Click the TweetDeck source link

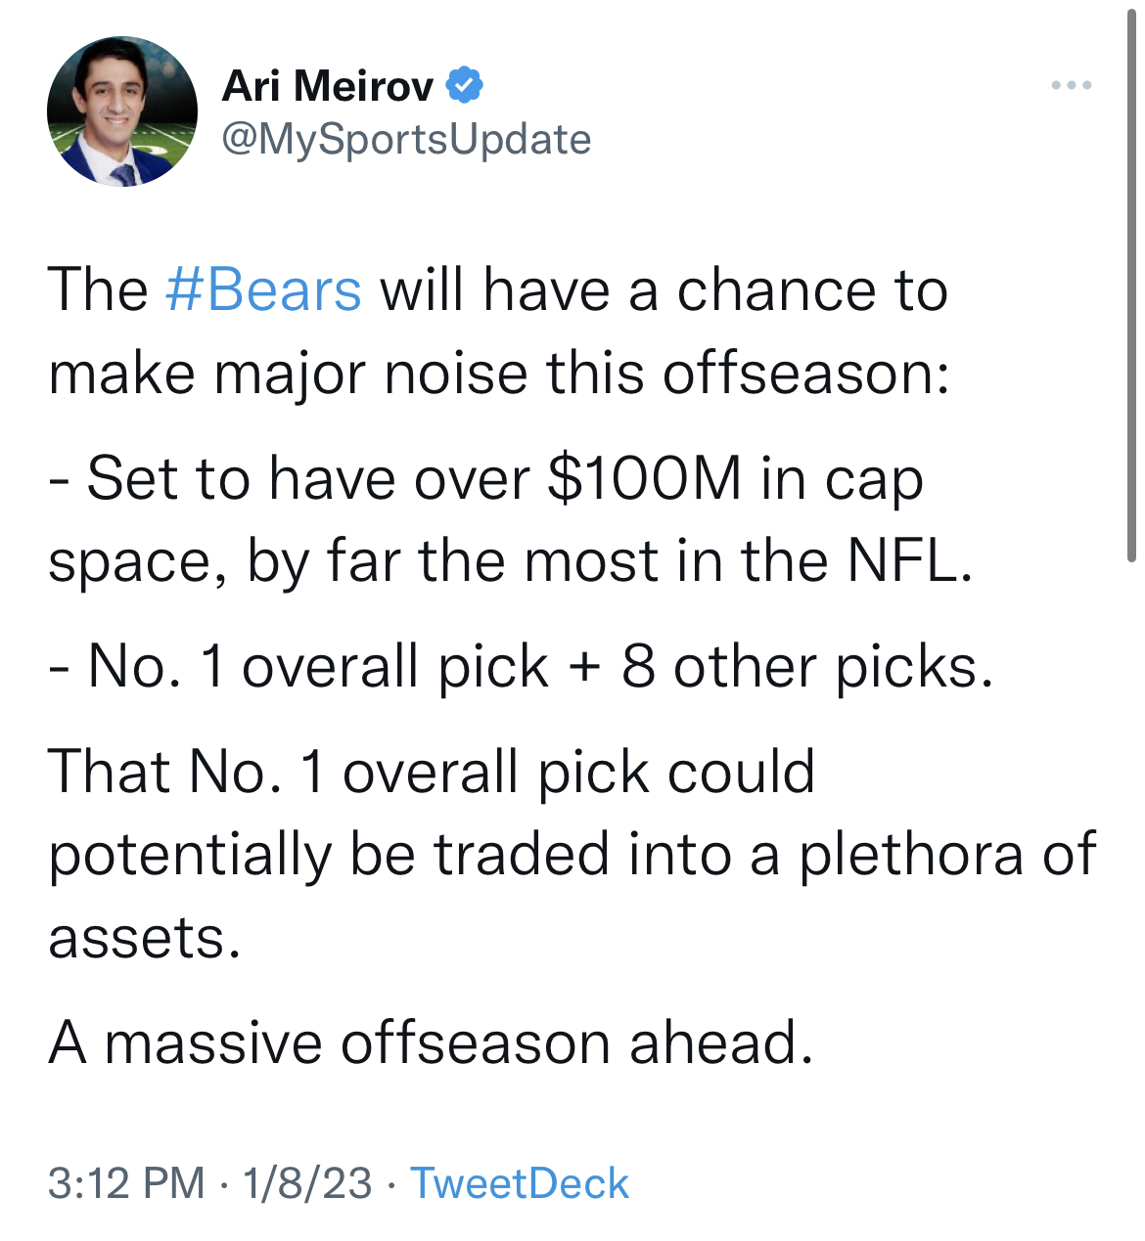[519, 1183]
